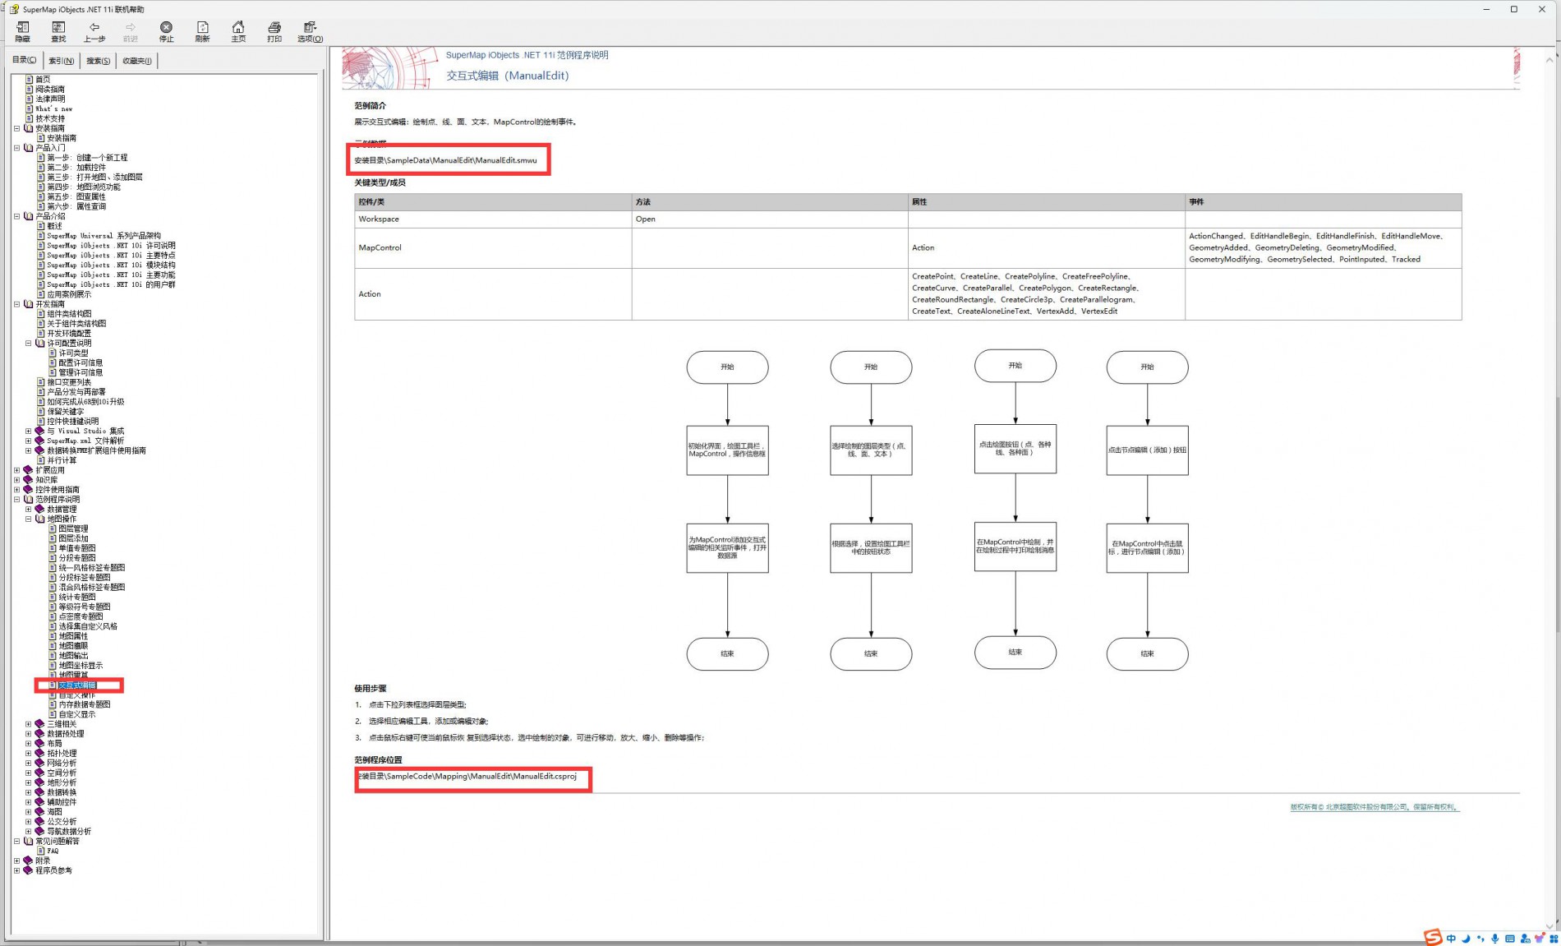Click the 版权所有 copyright link
1561x946 pixels.
click(1375, 807)
